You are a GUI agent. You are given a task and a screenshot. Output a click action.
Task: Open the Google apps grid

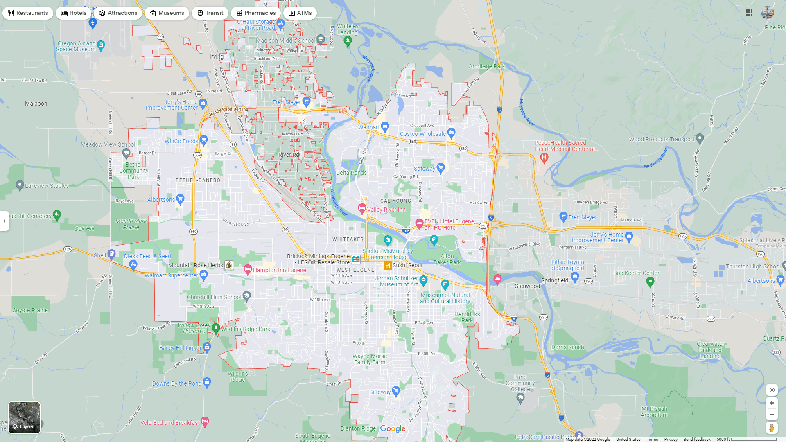[749, 13]
